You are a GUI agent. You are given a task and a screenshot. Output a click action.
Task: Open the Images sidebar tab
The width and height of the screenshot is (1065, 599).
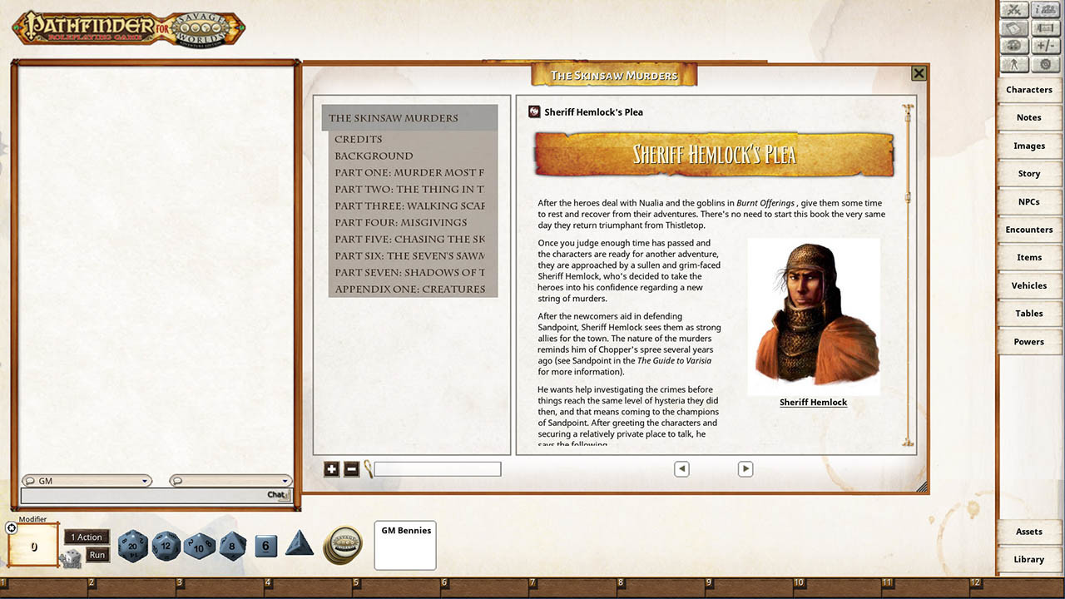(1028, 146)
